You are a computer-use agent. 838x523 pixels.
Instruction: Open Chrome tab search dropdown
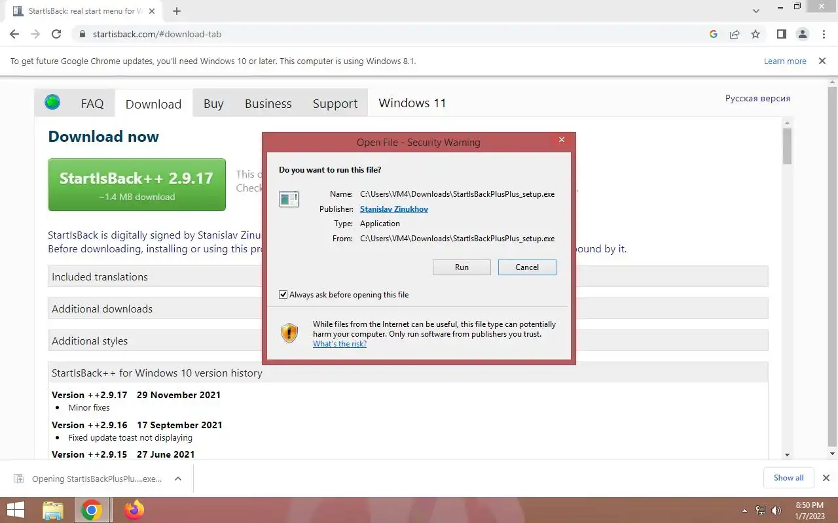pos(756,11)
